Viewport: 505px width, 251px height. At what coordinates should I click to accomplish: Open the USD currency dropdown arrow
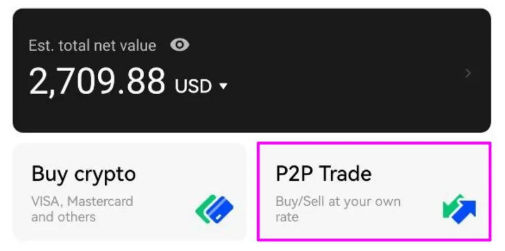tap(223, 86)
